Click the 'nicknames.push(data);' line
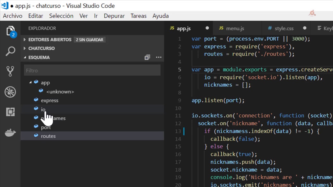Screen dimensions: 333x187 [243, 162]
